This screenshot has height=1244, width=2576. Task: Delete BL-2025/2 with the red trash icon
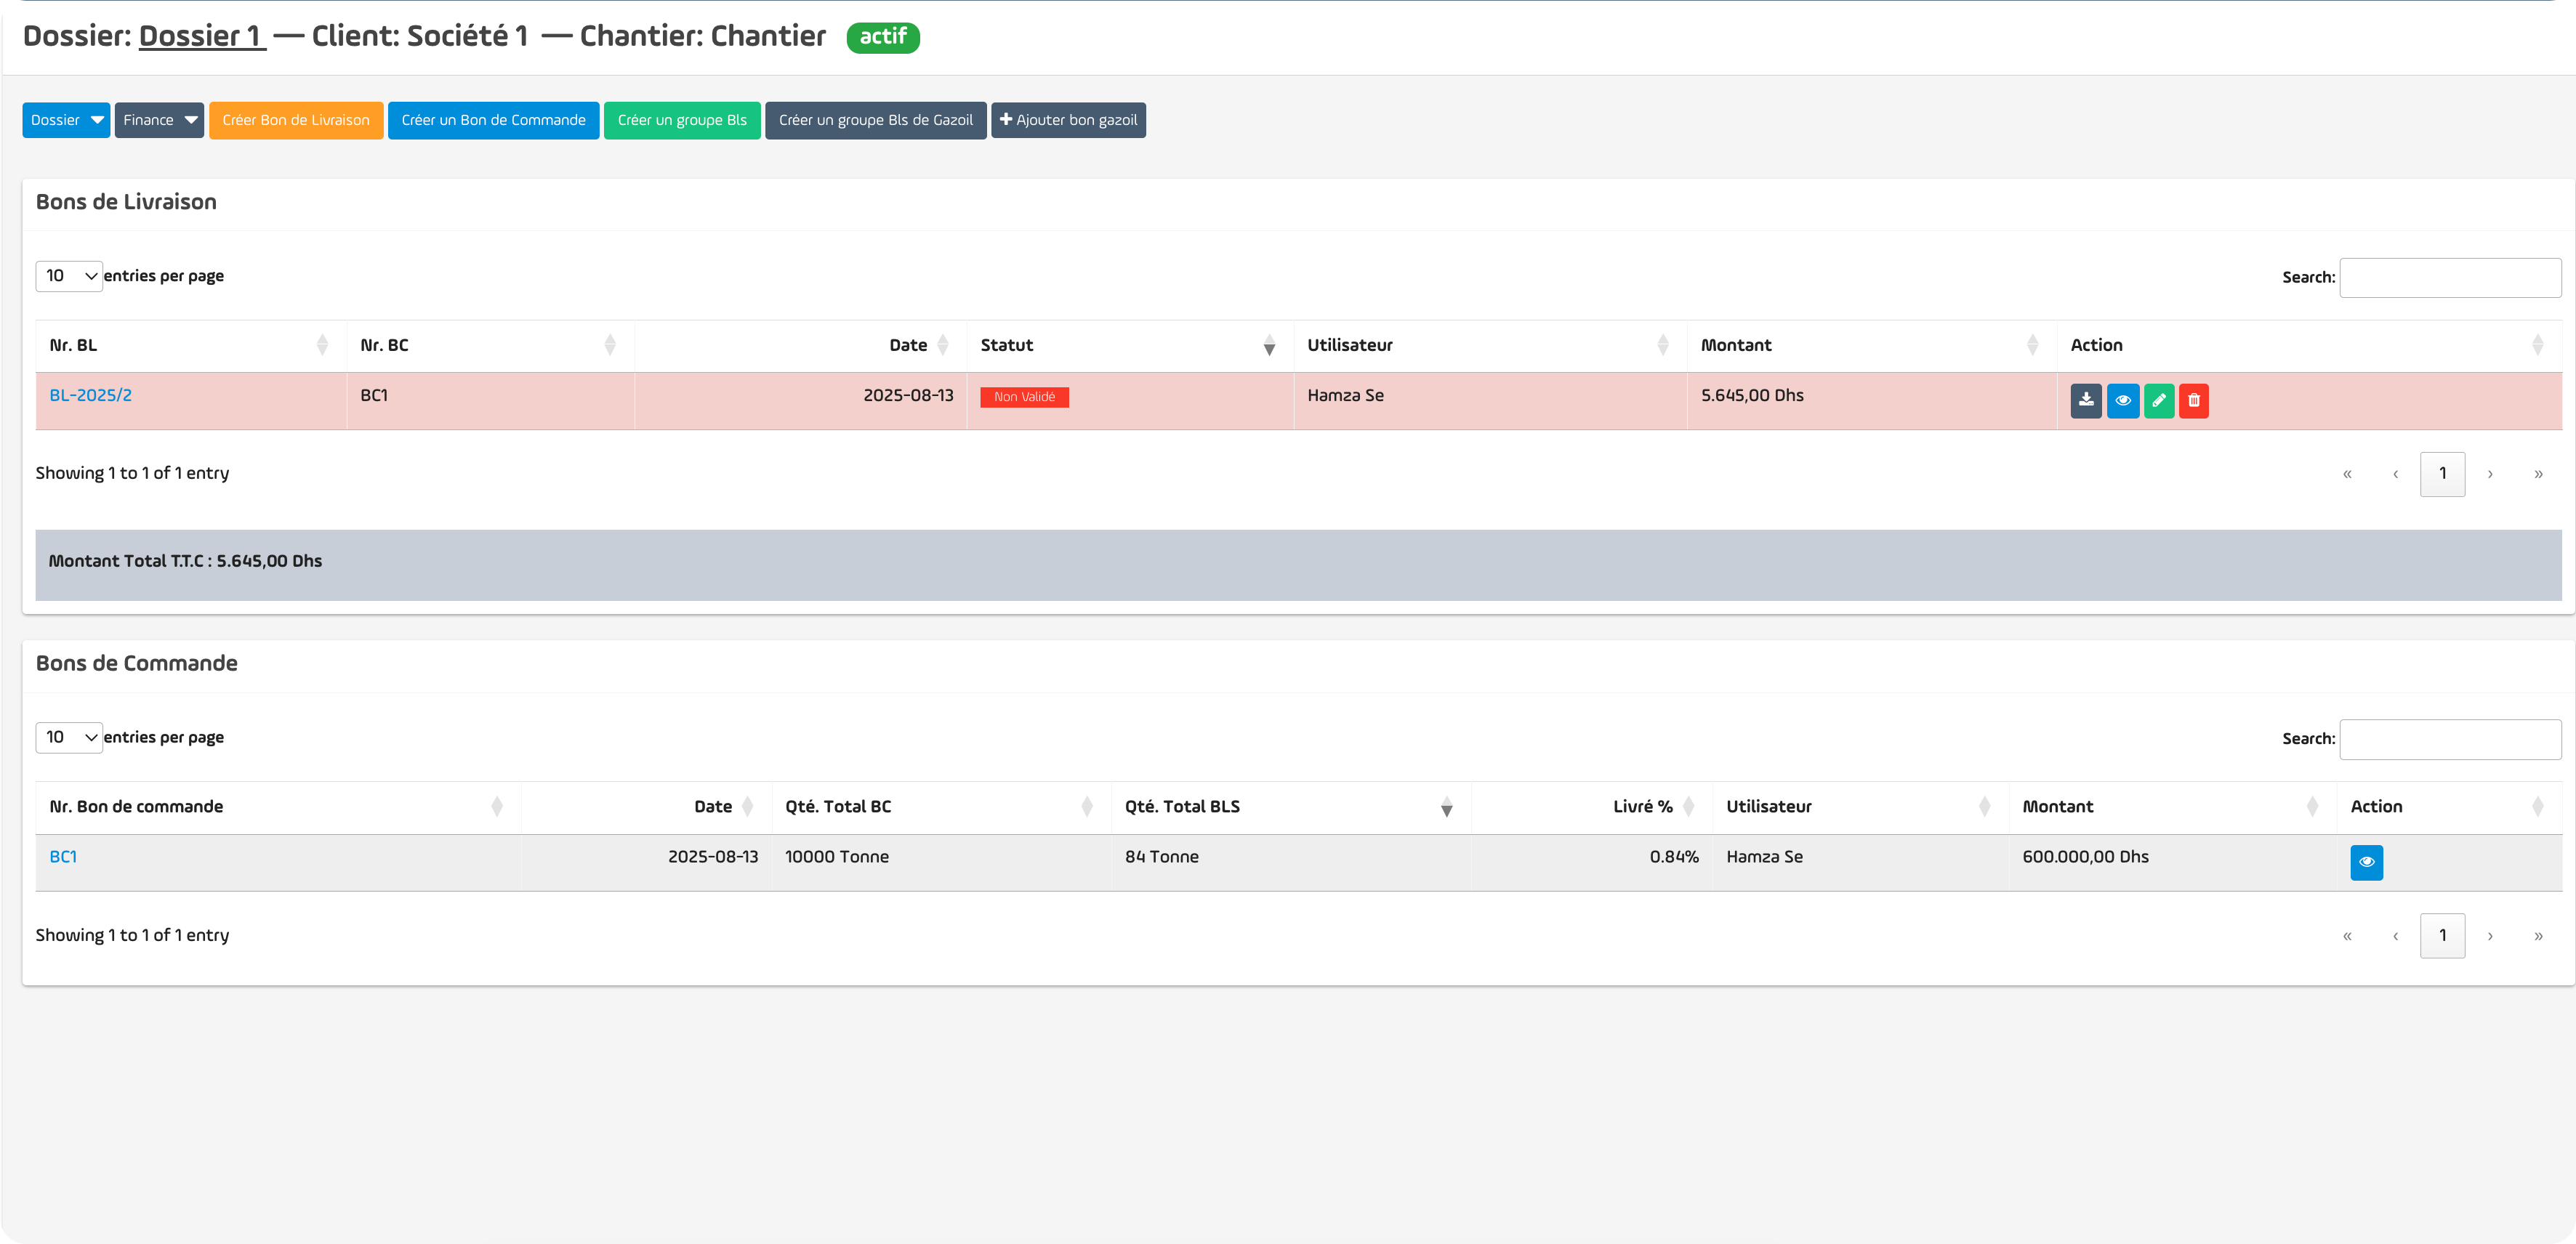pyautogui.click(x=2193, y=400)
